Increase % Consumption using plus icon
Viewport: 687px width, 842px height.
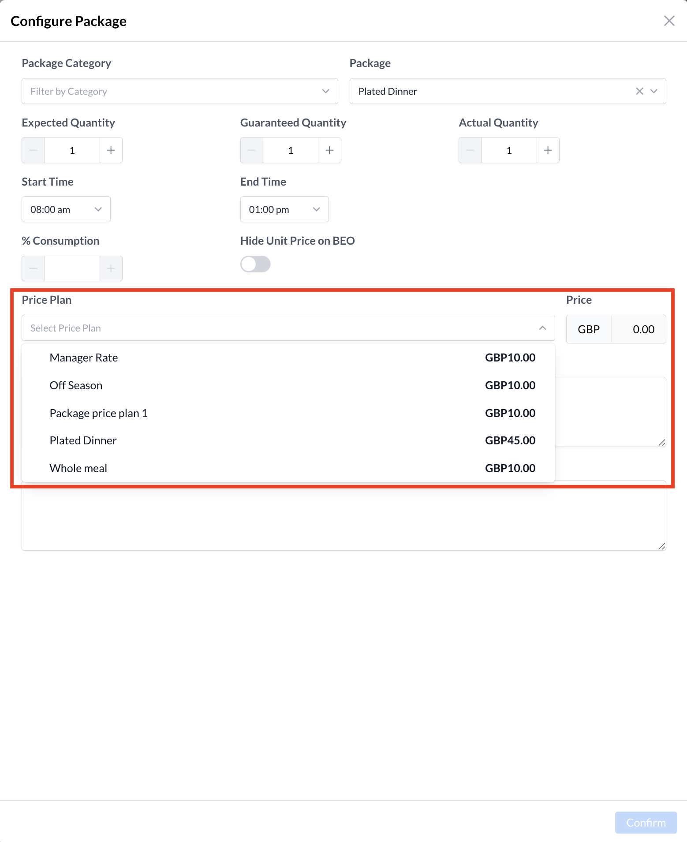[x=111, y=268]
